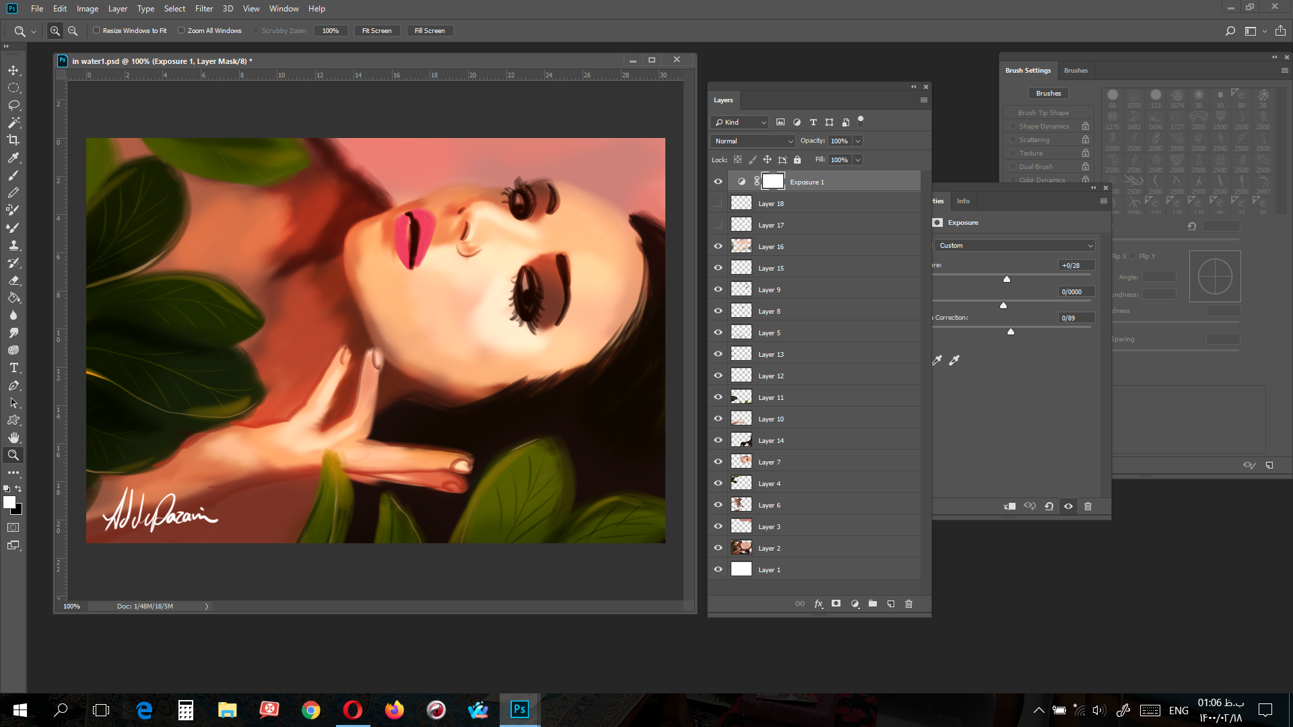Show the hidden Layer 18
The height and width of the screenshot is (727, 1293).
coord(718,203)
